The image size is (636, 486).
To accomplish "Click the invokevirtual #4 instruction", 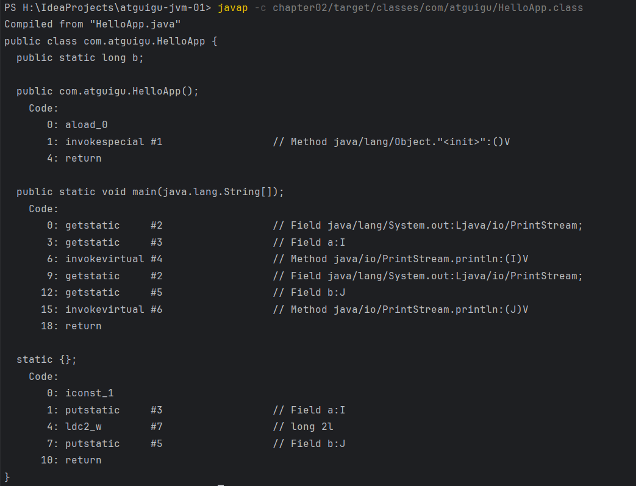I will [x=113, y=259].
